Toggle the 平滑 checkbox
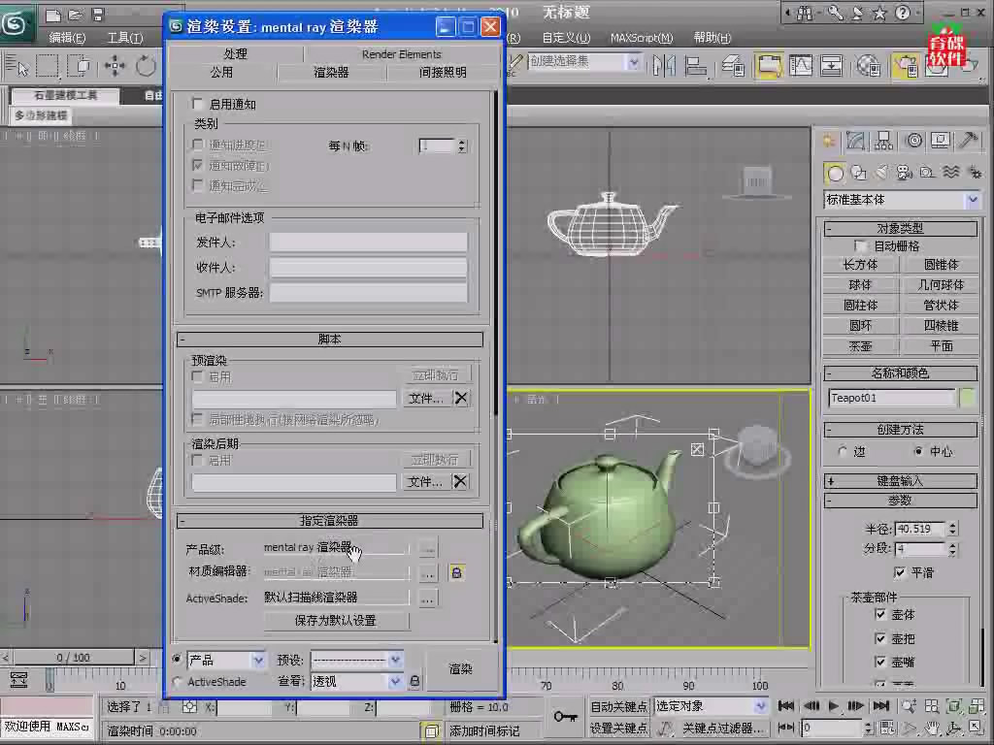 pyautogui.click(x=898, y=572)
